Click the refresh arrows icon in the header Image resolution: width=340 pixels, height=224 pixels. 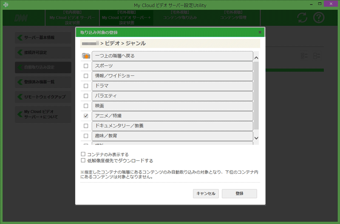[x=302, y=17]
